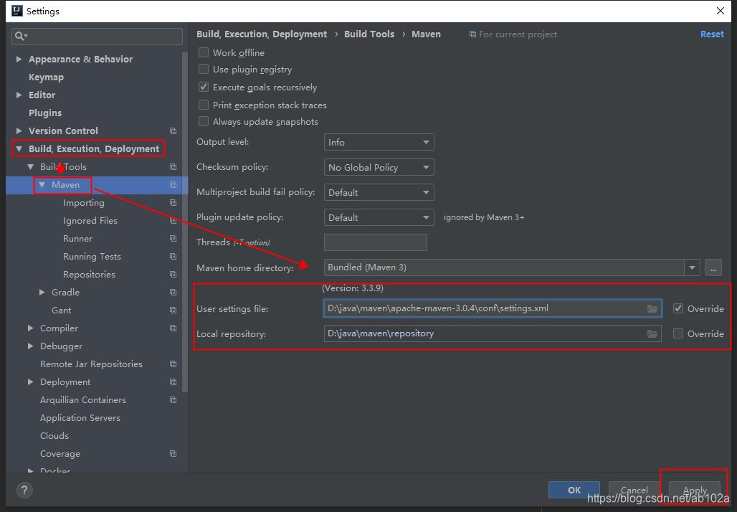Click the 'For current project' icon in header
The image size is (737, 512).
tap(472, 34)
